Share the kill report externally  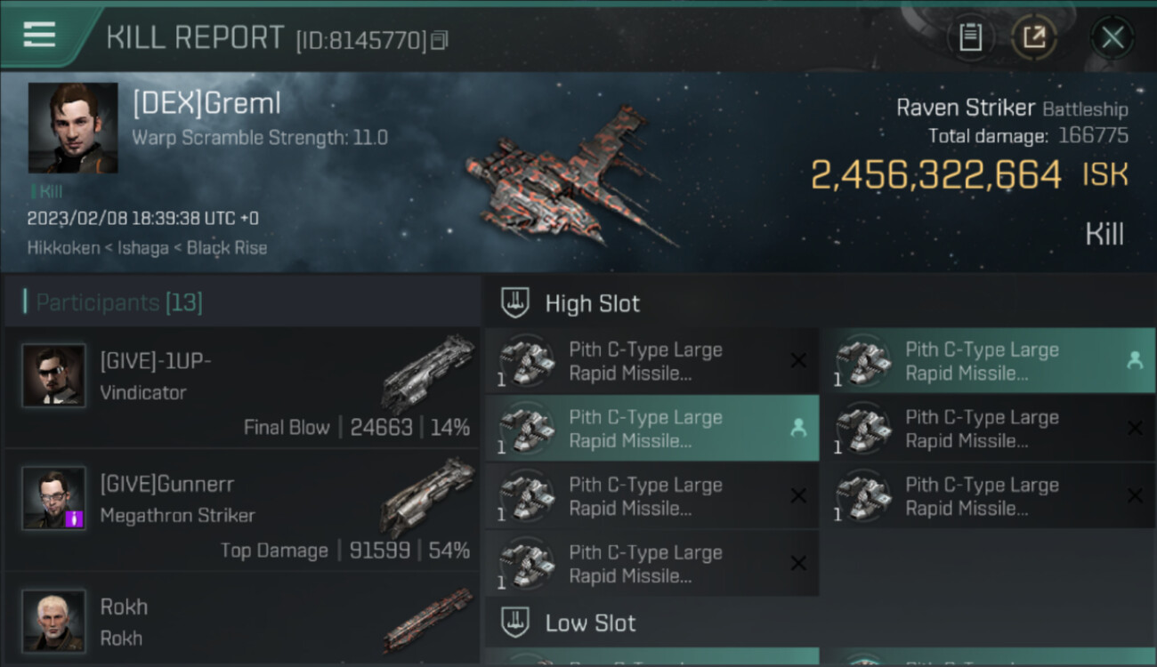click(1034, 37)
